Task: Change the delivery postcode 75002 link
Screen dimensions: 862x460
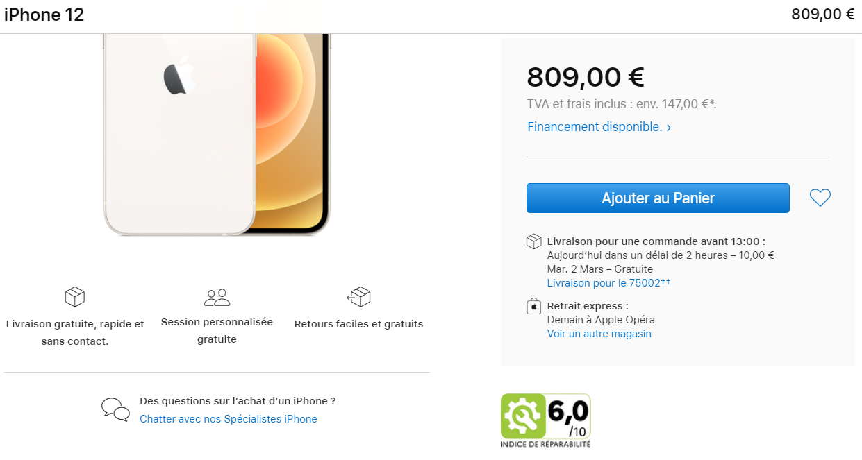Action: click(x=609, y=283)
